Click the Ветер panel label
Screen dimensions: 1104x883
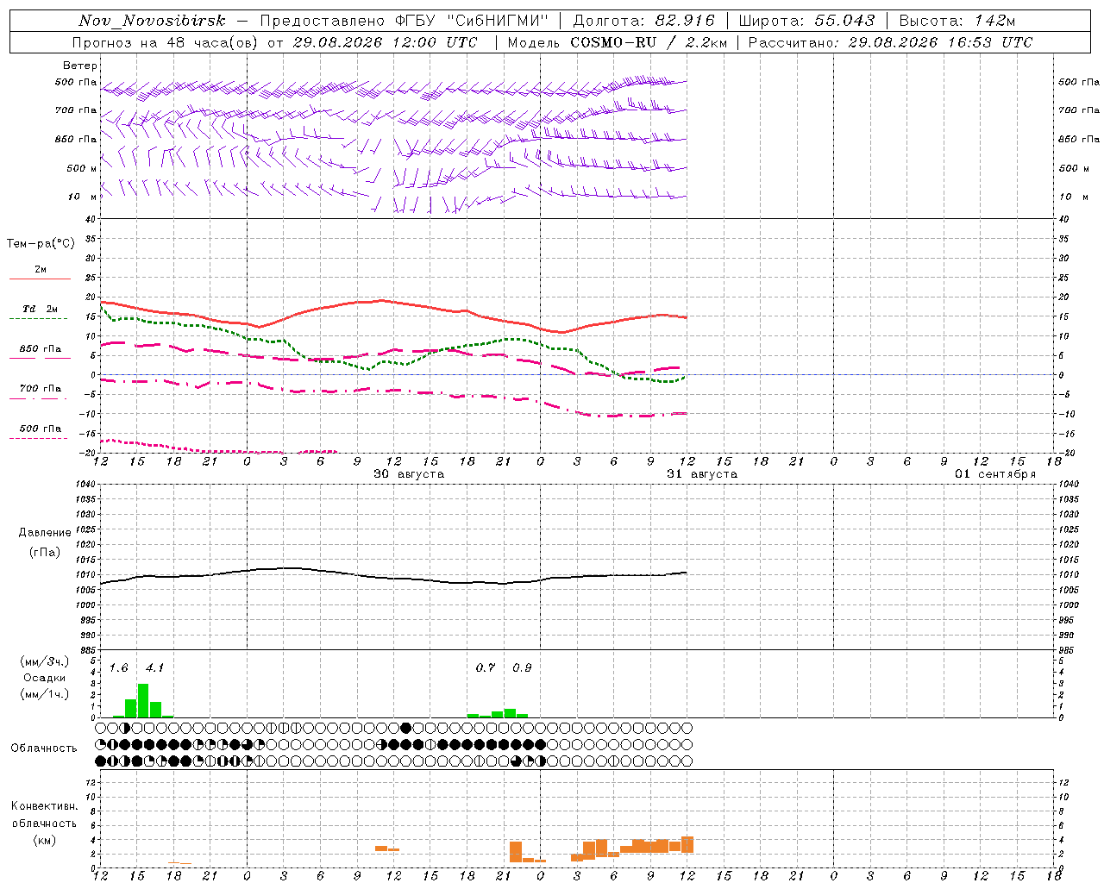coord(80,66)
